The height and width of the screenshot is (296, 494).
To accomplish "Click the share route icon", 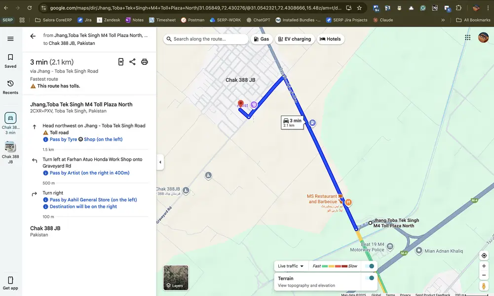I will point(132,62).
